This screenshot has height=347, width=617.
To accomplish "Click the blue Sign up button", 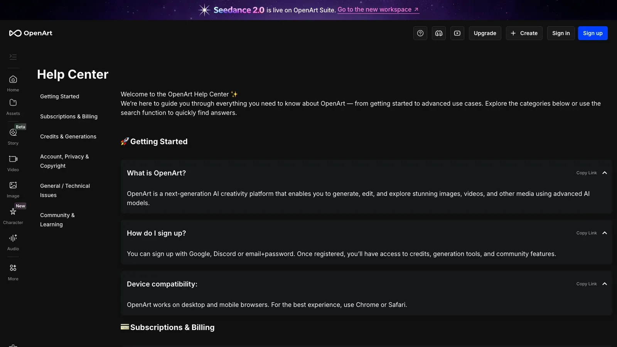I will point(593,33).
